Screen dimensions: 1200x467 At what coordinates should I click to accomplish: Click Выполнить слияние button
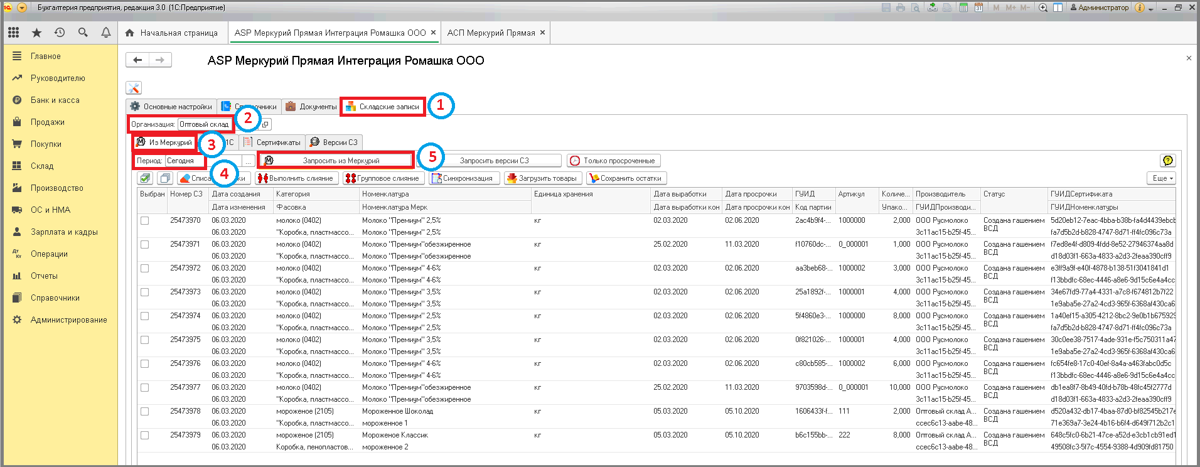[297, 178]
